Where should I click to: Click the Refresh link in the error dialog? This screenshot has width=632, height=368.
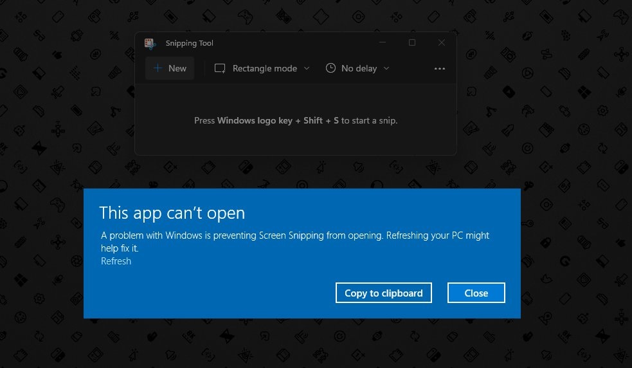(x=116, y=261)
